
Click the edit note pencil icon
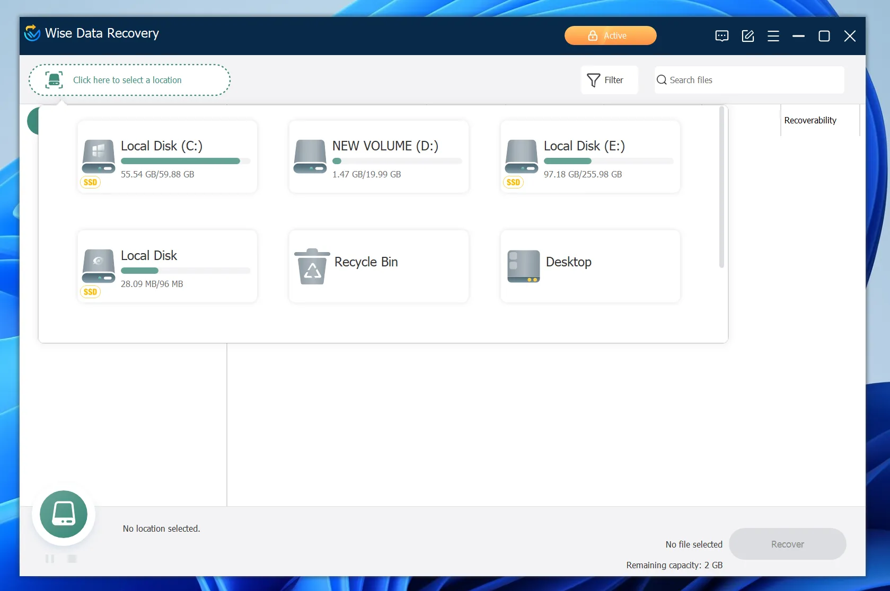point(747,36)
